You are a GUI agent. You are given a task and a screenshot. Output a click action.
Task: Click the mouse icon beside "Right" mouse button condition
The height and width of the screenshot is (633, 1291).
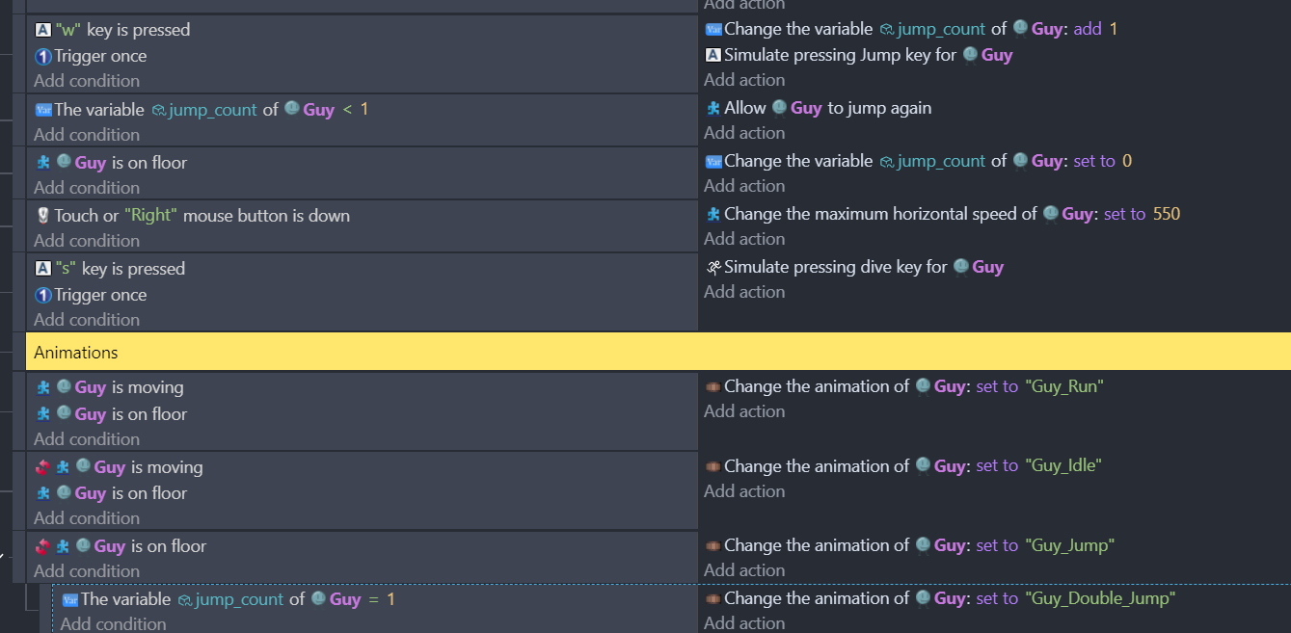(x=42, y=216)
